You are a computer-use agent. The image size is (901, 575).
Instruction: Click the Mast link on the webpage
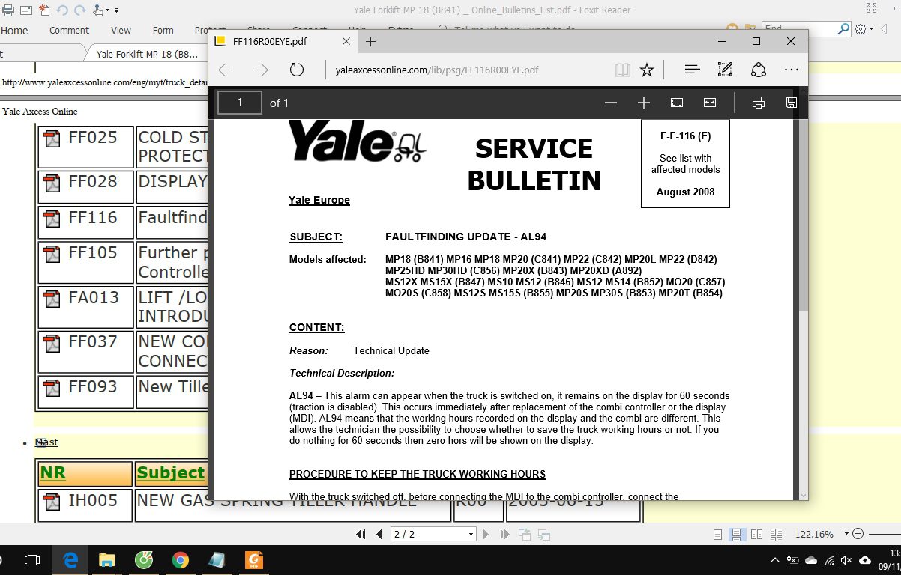(x=46, y=442)
